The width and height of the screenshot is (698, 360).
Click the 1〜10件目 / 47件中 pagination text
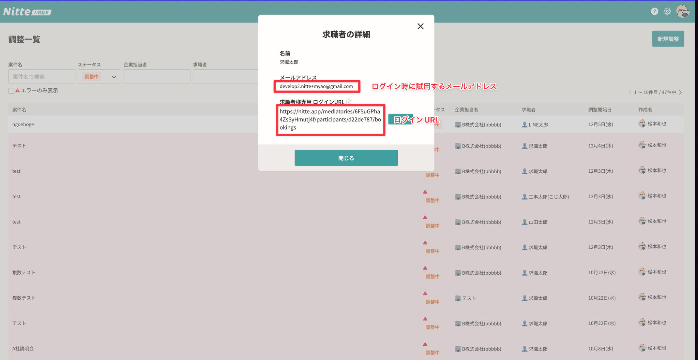pyautogui.click(x=655, y=92)
